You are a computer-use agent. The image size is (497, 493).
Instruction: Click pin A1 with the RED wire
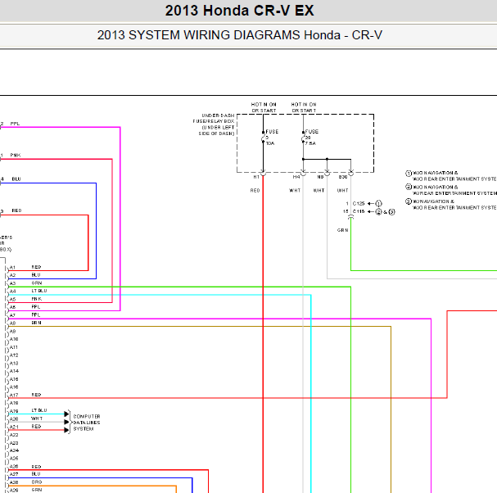(x=12, y=268)
